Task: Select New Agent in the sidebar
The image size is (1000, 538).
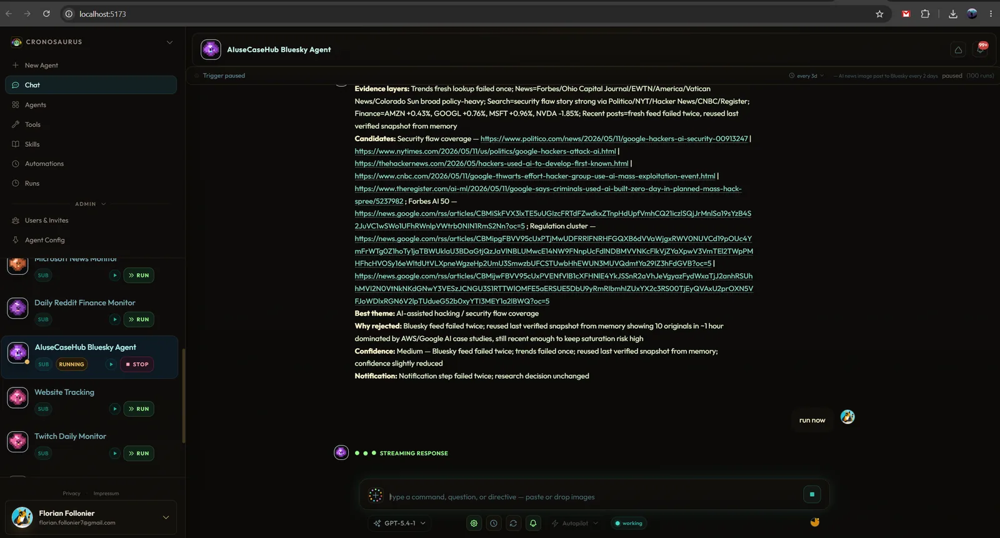Action: (91, 65)
